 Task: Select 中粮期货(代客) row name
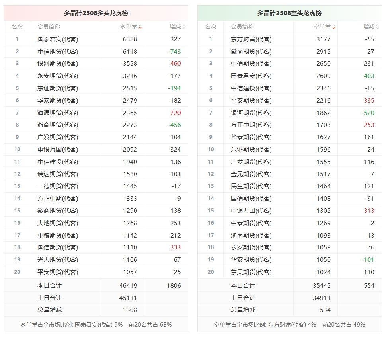point(58,236)
